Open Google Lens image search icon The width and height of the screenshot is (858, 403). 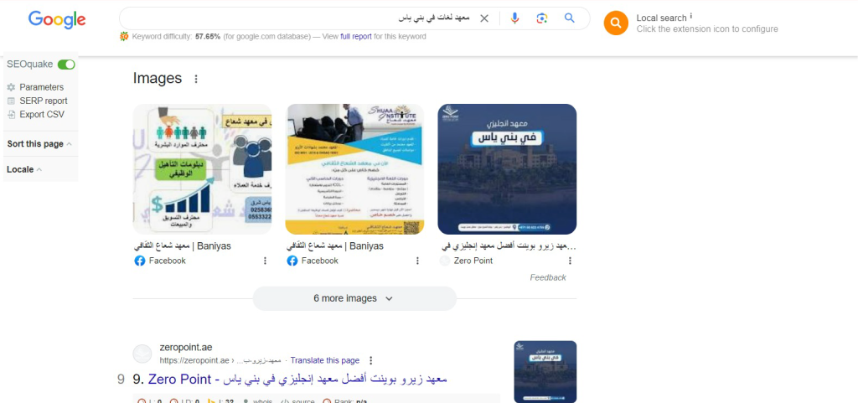point(542,18)
